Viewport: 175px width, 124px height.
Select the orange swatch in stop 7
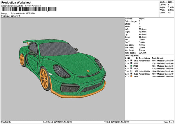coord(132,76)
